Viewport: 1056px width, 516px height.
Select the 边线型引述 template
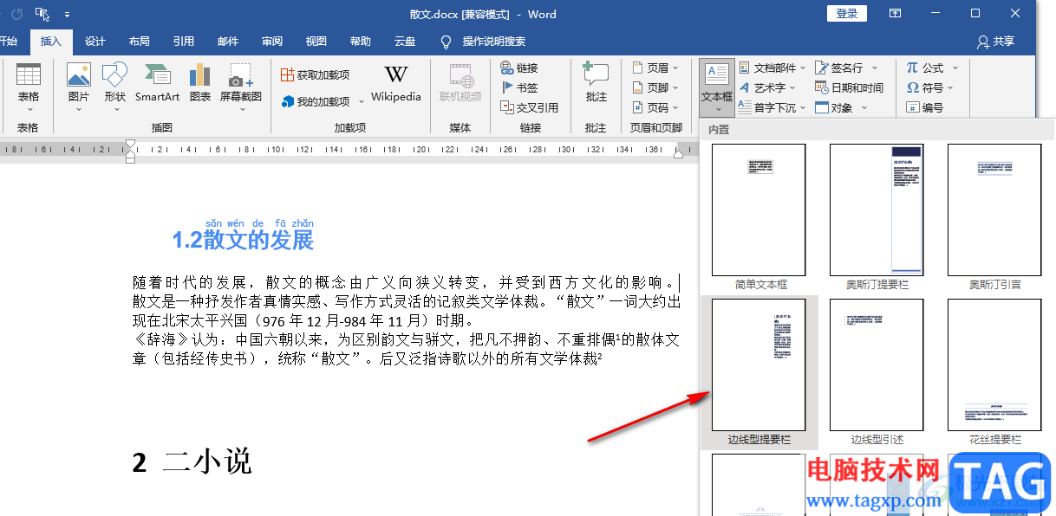pyautogui.click(x=877, y=373)
